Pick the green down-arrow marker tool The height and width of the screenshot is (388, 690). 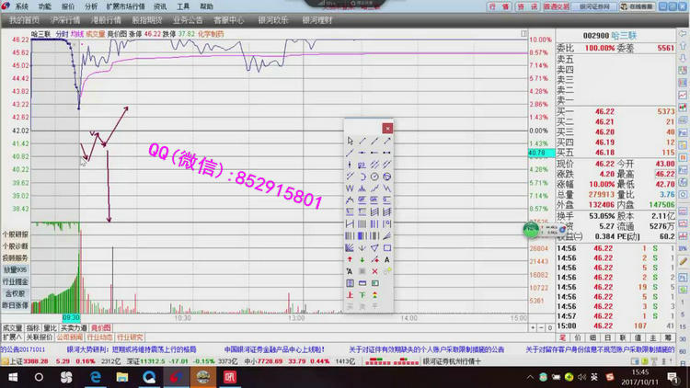362,258
